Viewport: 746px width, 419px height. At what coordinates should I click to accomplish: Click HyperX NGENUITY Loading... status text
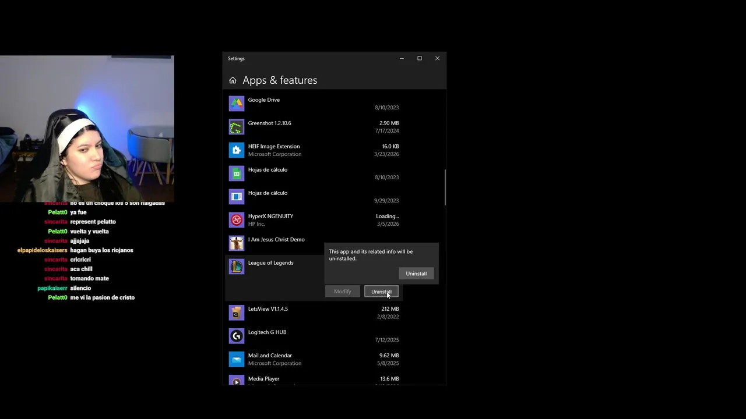388,216
